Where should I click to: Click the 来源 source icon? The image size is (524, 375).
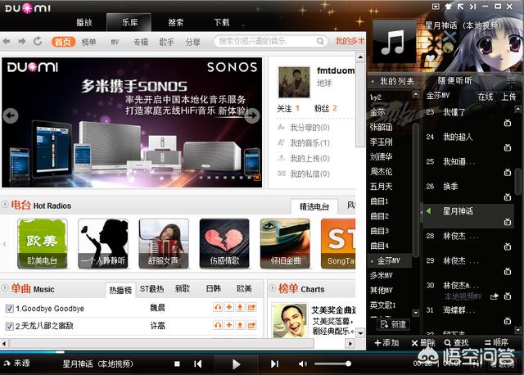7,364
